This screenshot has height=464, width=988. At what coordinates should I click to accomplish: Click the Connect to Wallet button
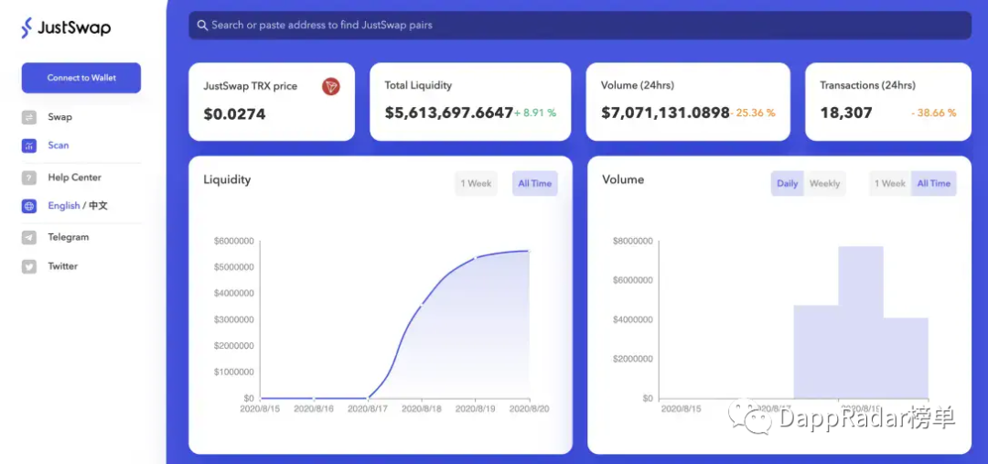coord(81,78)
